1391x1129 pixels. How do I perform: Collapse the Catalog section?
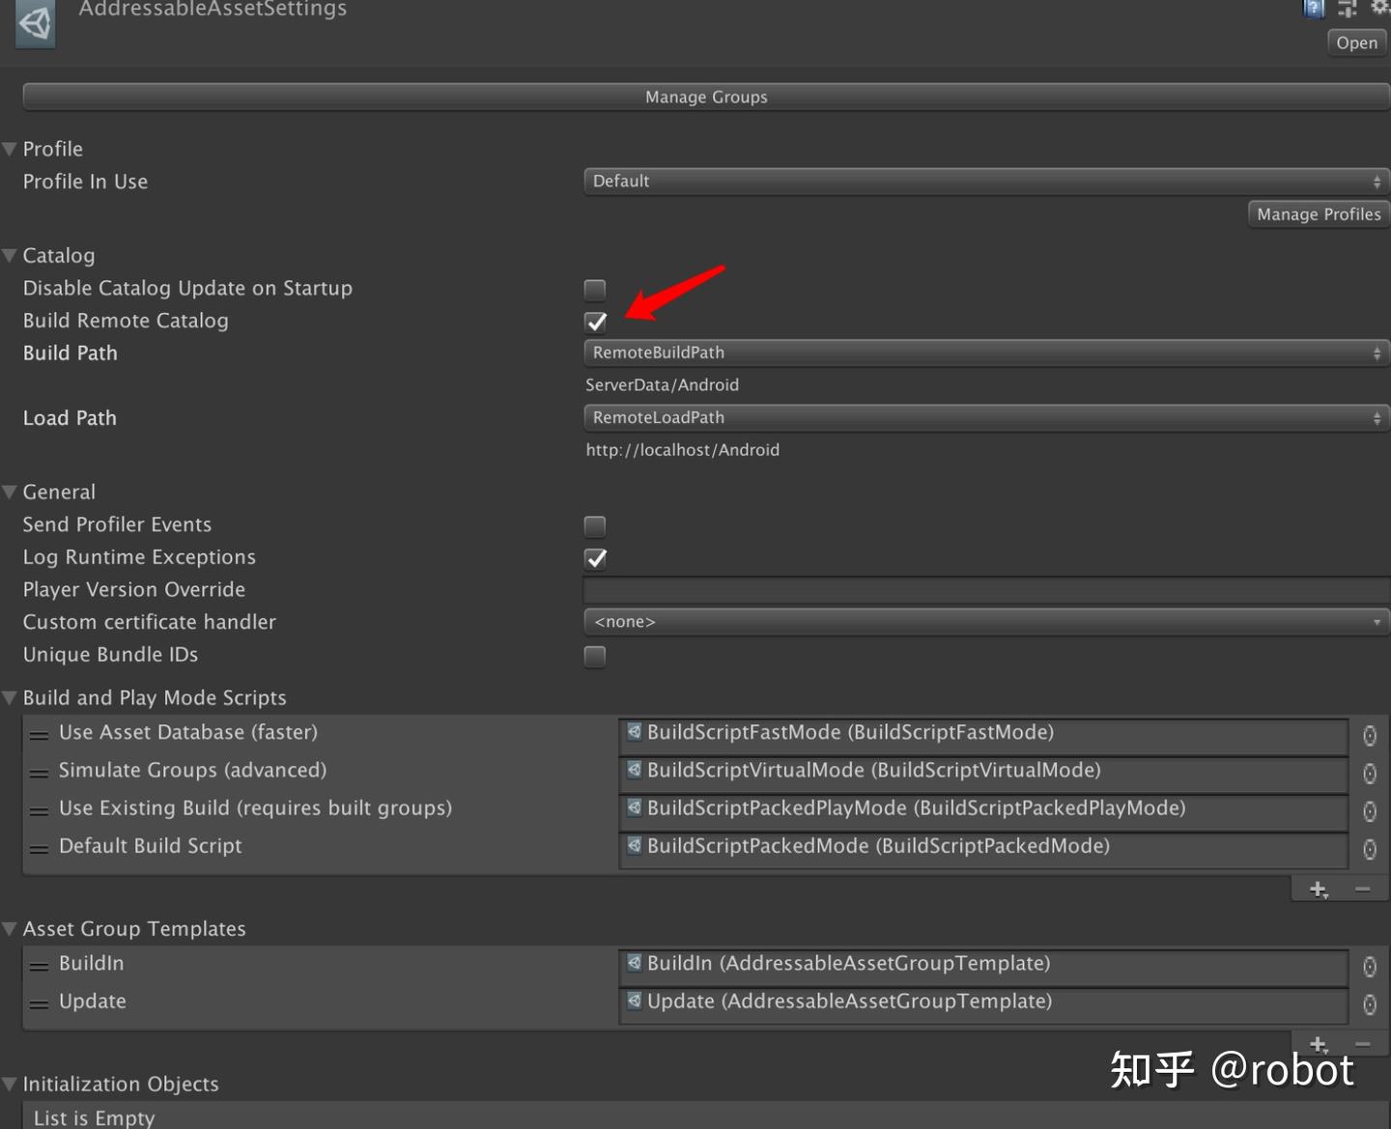(x=10, y=256)
